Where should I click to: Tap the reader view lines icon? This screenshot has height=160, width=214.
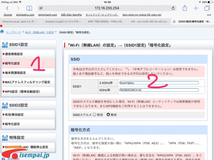pyautogui.click(x=41, y=8)
